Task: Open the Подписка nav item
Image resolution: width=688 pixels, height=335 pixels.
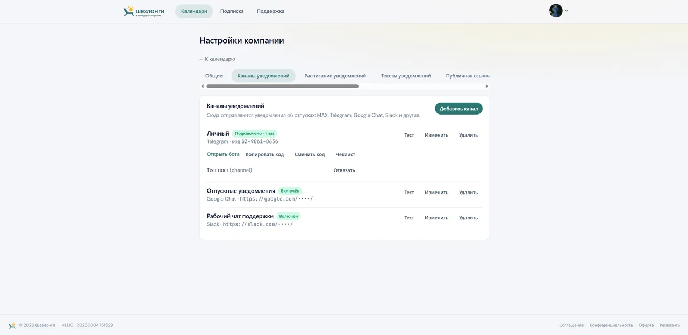Action: [x=232, y=11]
